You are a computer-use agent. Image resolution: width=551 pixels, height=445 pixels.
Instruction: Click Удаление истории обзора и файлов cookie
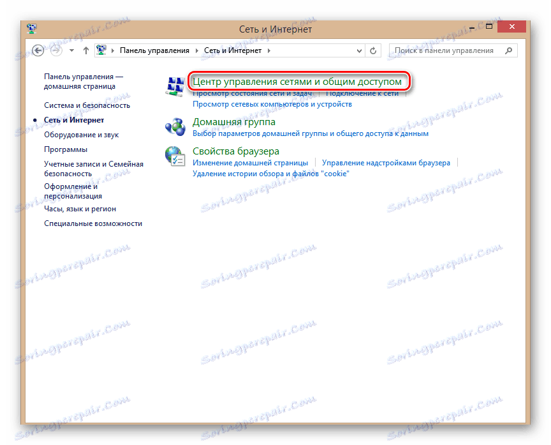coord(271,173)
